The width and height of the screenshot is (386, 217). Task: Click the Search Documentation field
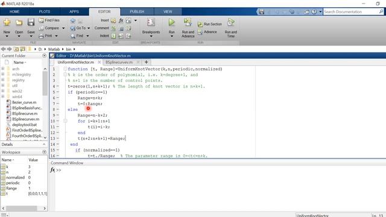[x=351, y=11]
